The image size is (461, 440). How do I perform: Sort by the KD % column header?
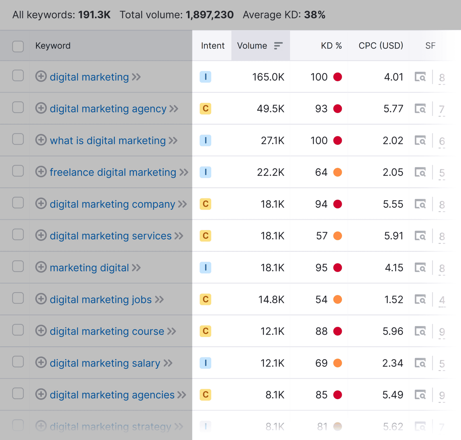pos(331,46)
